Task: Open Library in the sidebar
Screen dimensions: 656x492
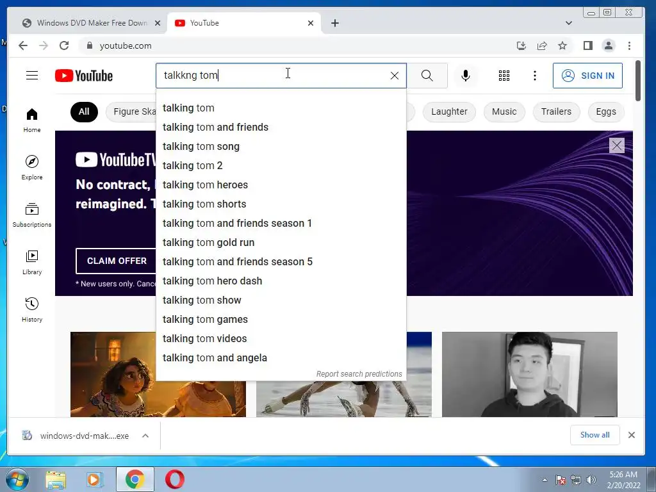Action: (32, 262)
